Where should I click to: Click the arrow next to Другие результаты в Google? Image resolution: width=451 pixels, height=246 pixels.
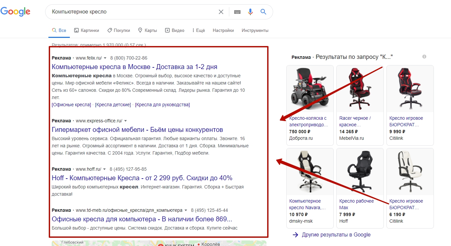(x=296, y=235)
